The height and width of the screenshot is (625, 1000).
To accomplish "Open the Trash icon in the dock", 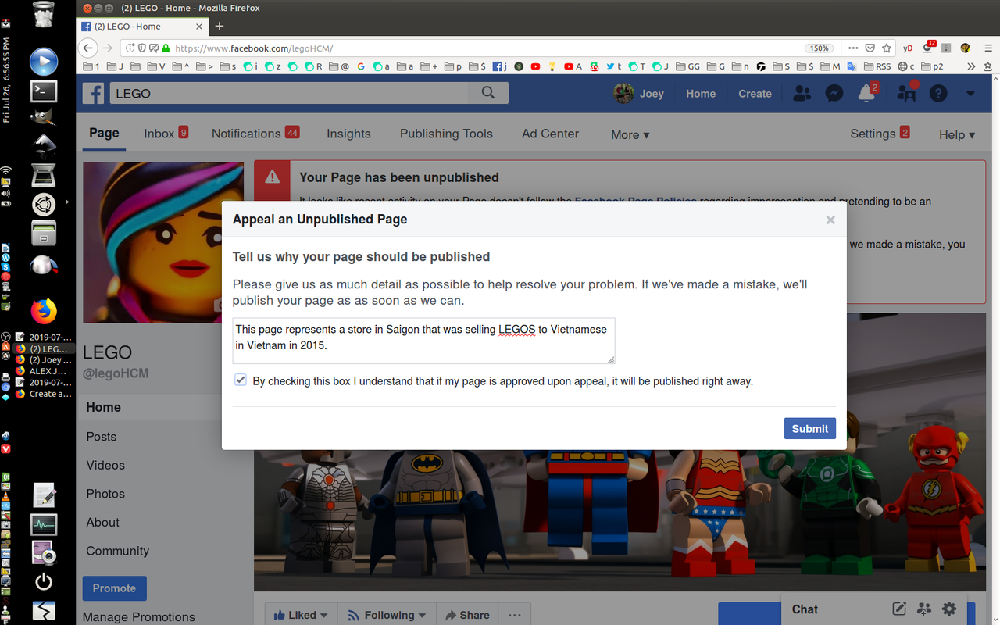I will 45,16.
